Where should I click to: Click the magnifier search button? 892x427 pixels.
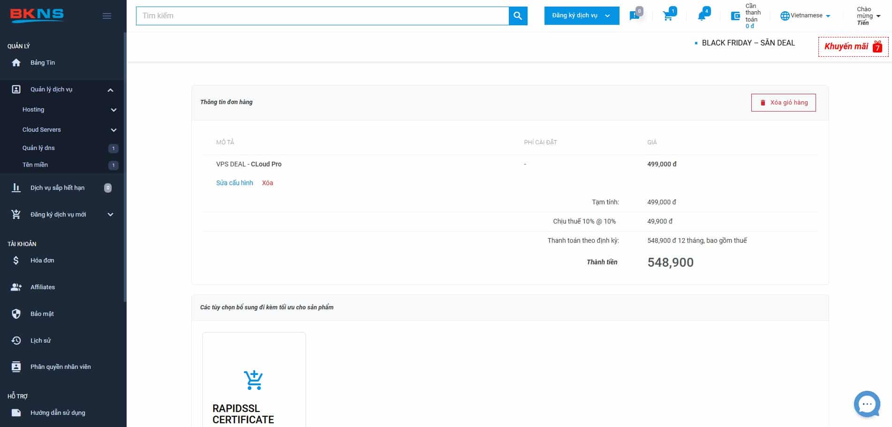pos(518,16)
